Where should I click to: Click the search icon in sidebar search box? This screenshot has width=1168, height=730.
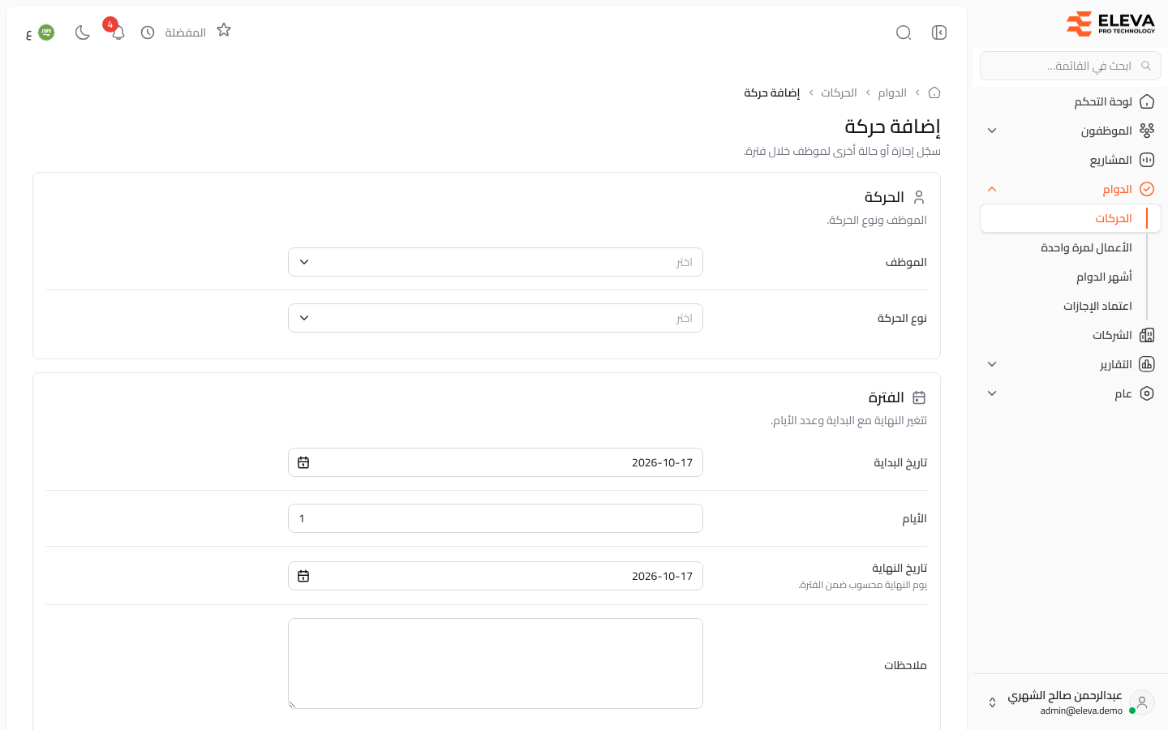point(1146,66)
